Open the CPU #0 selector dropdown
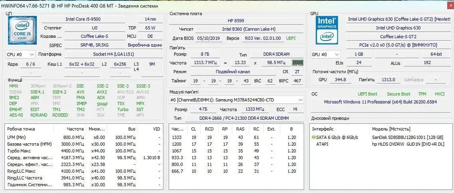 20,54
